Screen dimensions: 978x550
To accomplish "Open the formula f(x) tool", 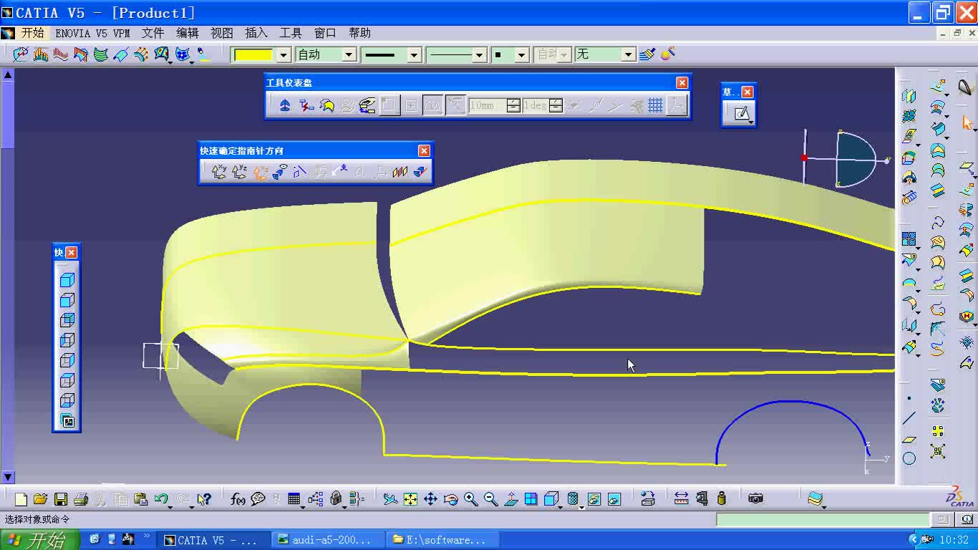I will click(238, 499).
